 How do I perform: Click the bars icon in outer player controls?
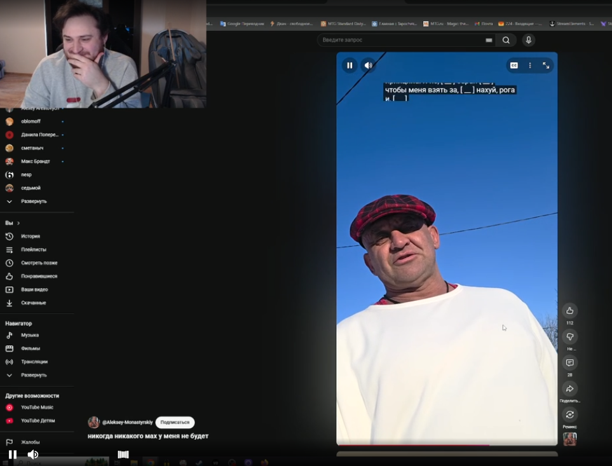pos(123,455)
